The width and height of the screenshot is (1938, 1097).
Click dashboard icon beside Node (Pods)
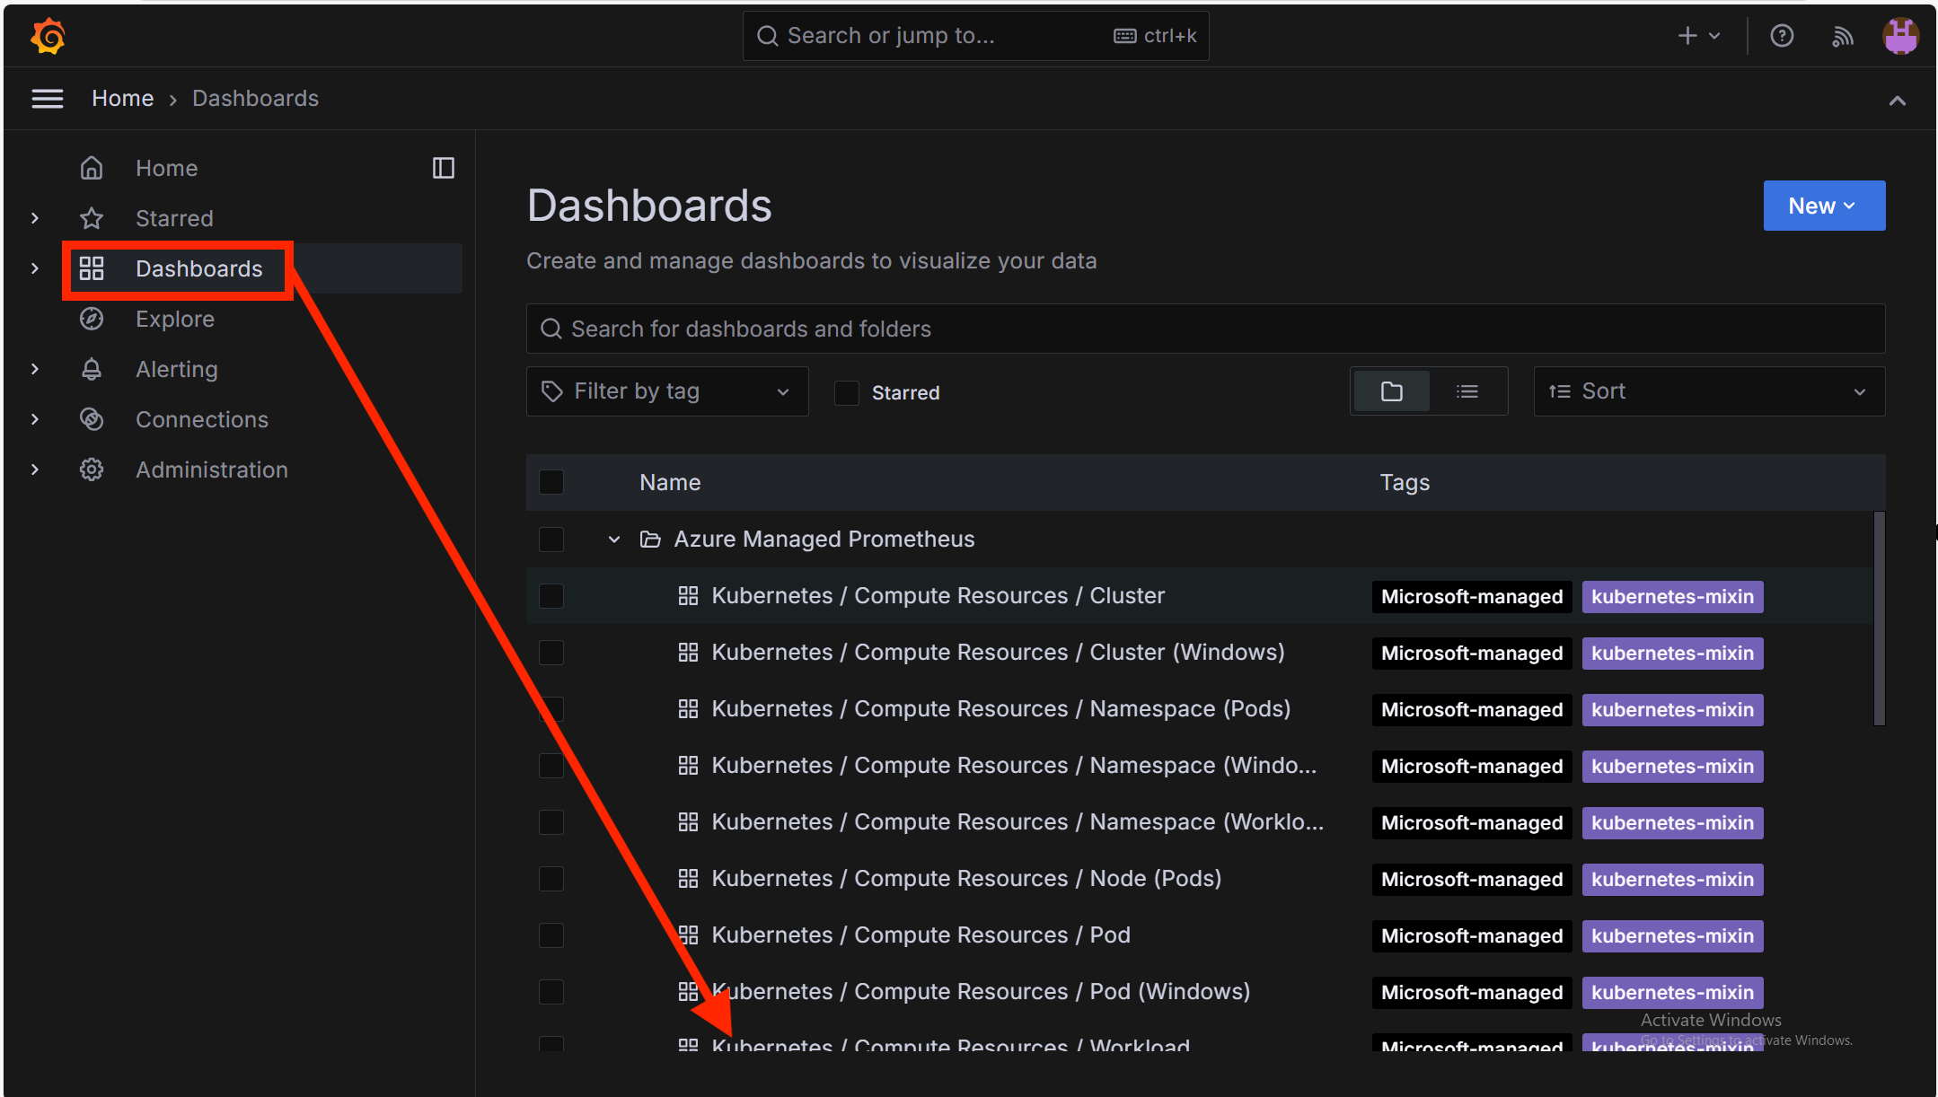coord(688,879)
